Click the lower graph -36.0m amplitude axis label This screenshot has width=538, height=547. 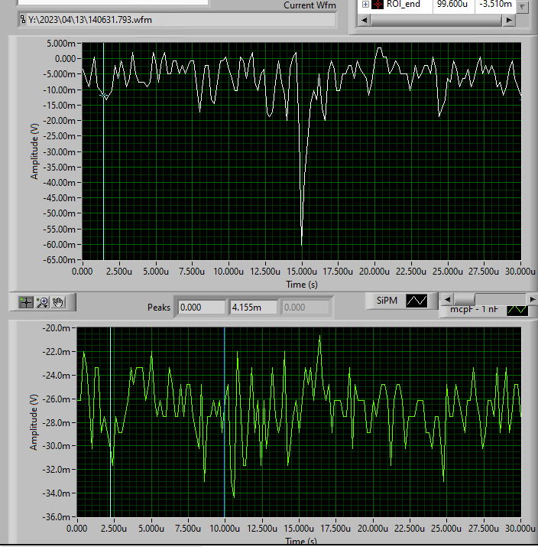click(56, 516)
